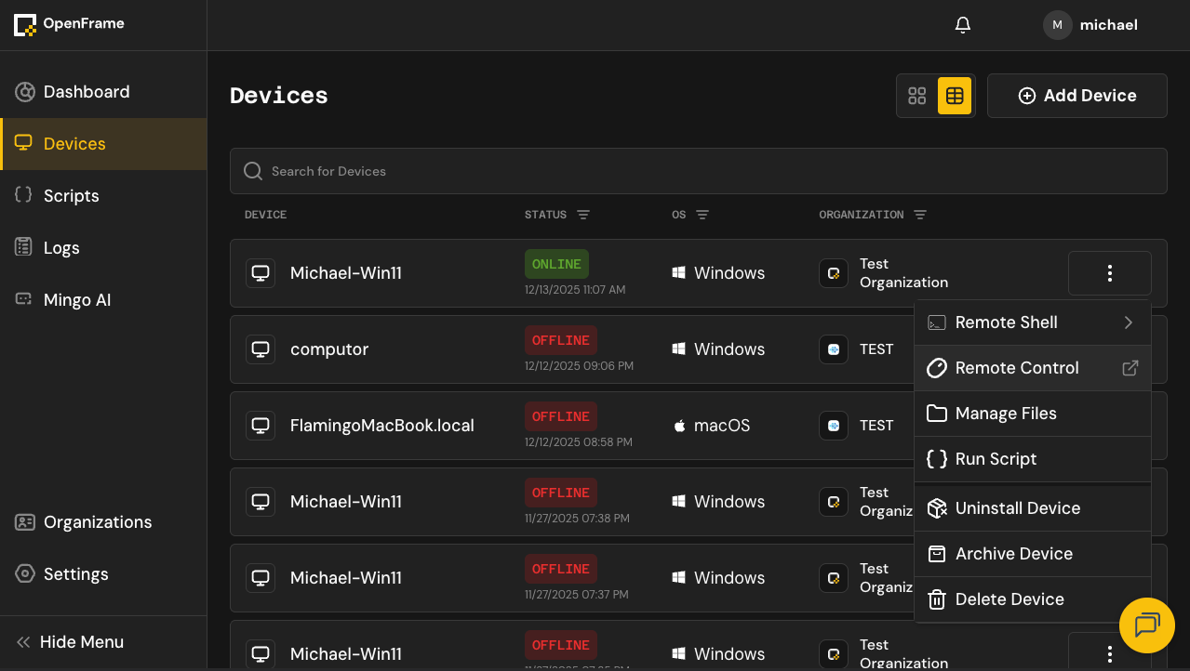Expand the Remote Shell submenu arrow

[1129, 322]
